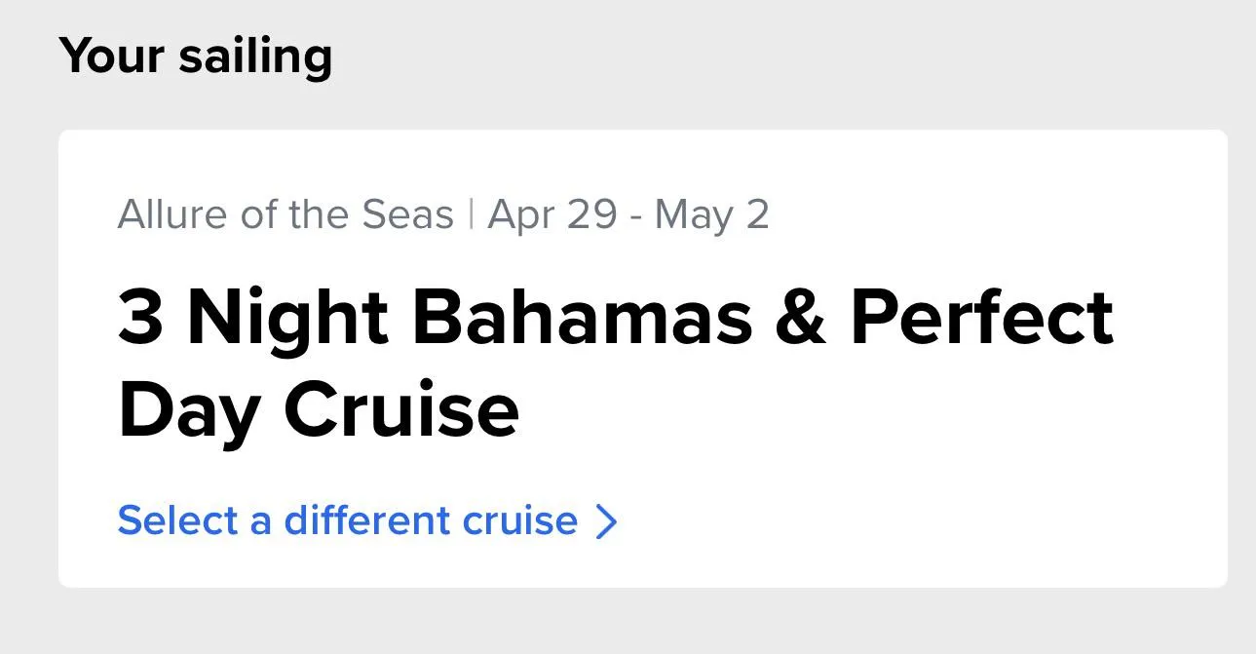Click the word Seas in the ship name
The height and width of the screenshot is (654, 1256).
click(x=407, y=214)
